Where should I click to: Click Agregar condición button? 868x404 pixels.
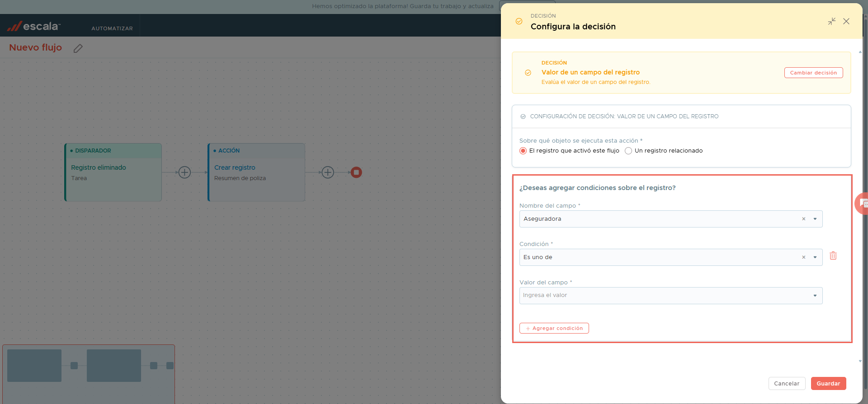pyautogui.click(x=554, y=328)
